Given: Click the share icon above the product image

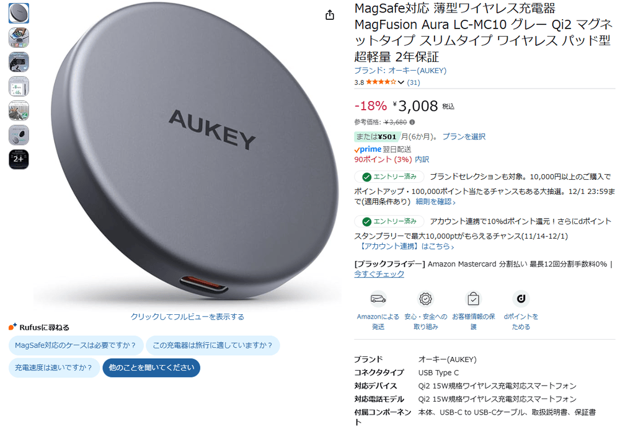Looking at the screenshot, I should coord(330,15).
